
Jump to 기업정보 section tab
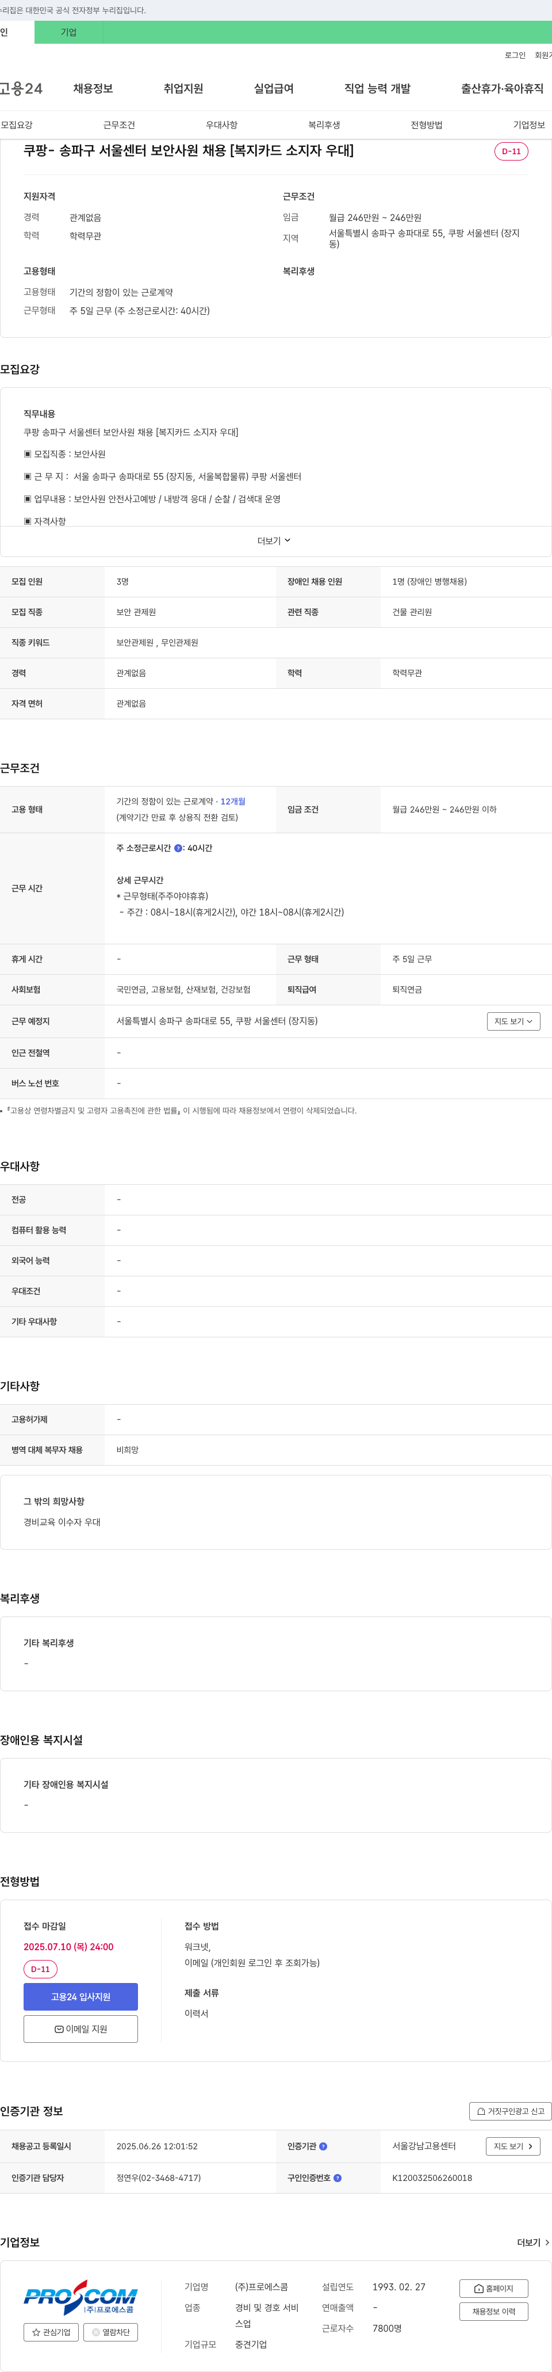[x=529, y=124]
